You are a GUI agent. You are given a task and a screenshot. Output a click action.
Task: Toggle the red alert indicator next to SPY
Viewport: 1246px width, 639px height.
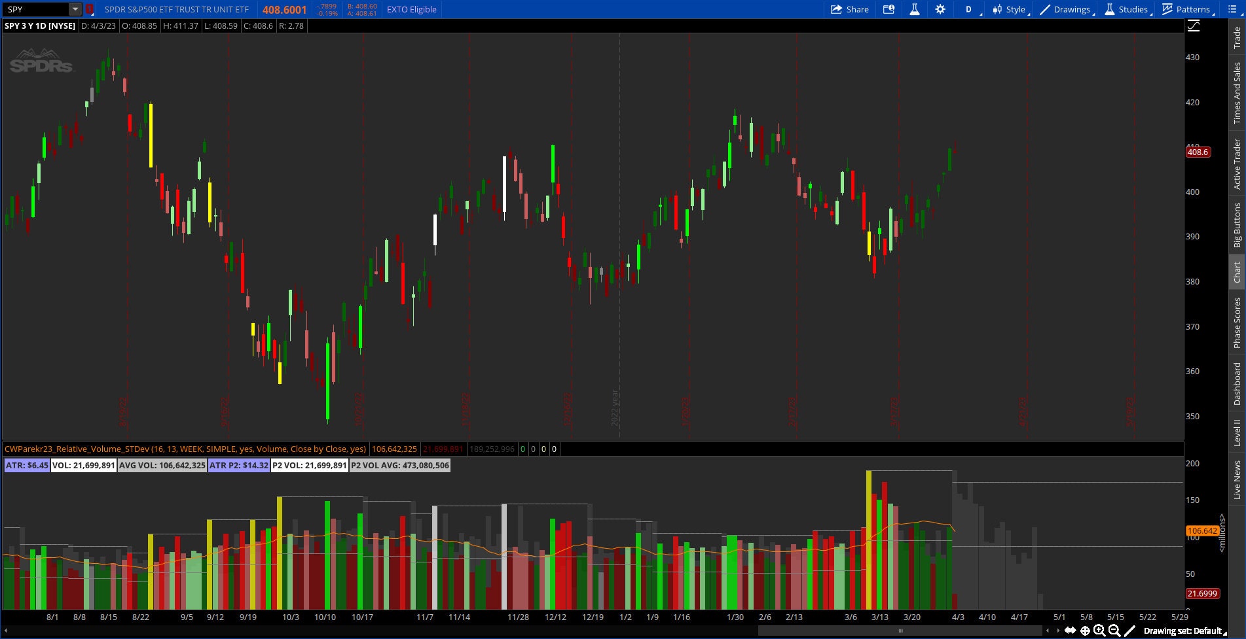pos(88,9)
